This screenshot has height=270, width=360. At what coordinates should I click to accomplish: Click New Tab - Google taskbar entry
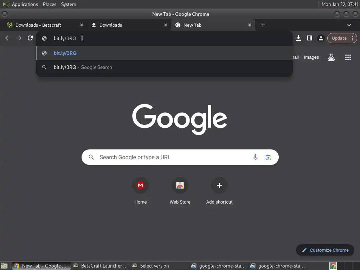[41, 266]
